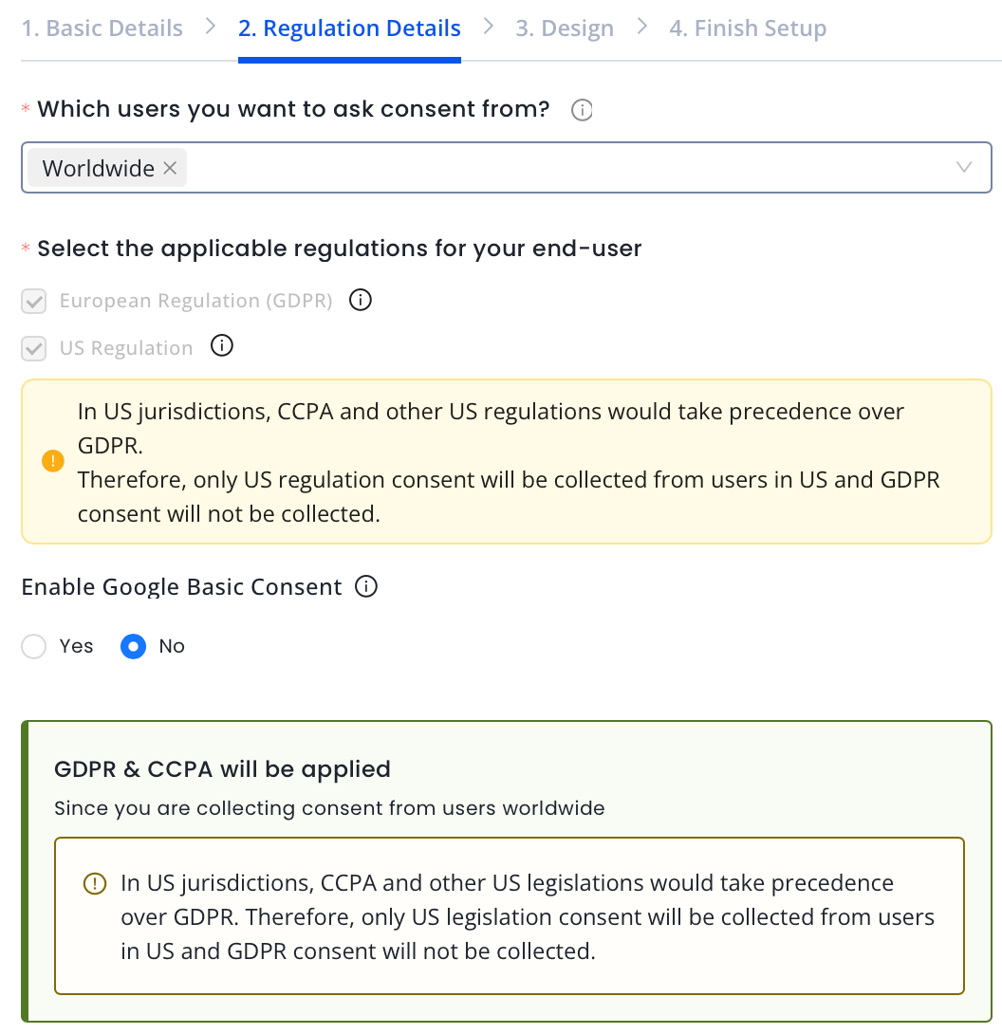Select No for Google Basic Consent

click(x=134, y=647)
